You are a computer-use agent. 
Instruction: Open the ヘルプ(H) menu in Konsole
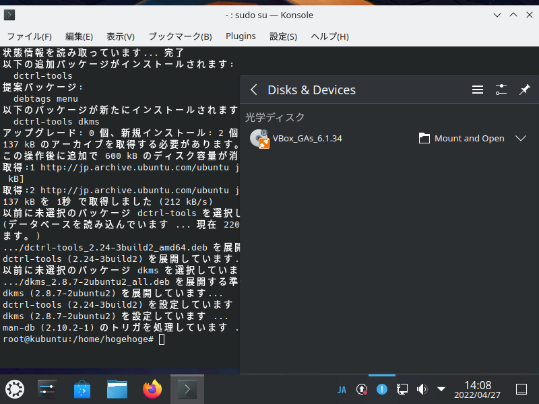[x=329, y=36]
